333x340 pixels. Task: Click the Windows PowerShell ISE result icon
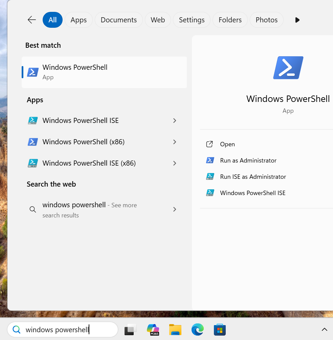33,121
